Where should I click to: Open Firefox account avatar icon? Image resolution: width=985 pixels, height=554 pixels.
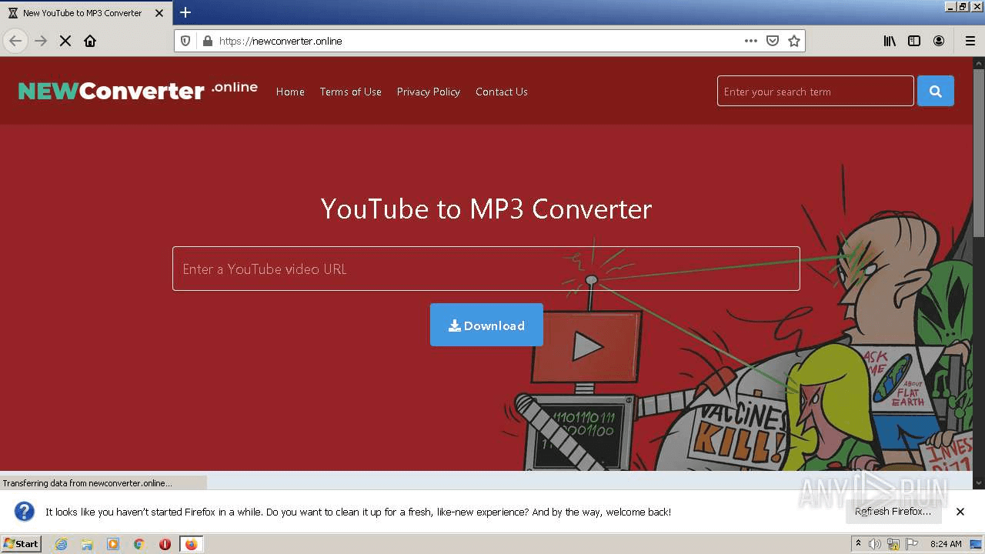tap(939, 41)
